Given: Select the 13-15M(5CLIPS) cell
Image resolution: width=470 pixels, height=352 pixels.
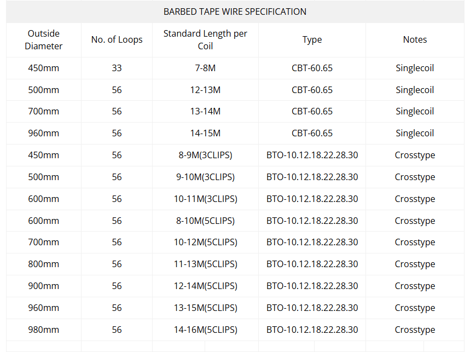Looking at the screenshot, I should [x=205, y=308].
